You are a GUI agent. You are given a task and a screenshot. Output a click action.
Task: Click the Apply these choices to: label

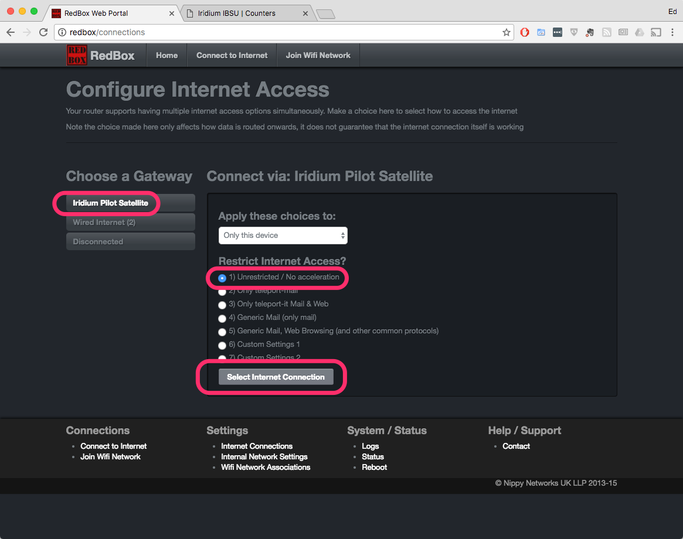pyautogui.click(x=277, y=216)
